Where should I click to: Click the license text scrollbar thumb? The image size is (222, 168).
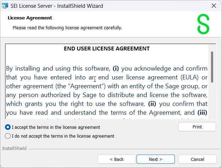tap(212, 67)
